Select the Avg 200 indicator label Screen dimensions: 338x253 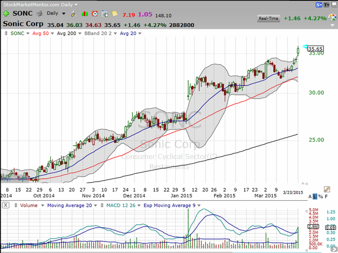tap(66, 33)
